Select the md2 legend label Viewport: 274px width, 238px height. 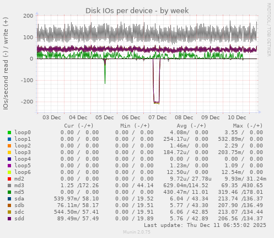[19, 179]
